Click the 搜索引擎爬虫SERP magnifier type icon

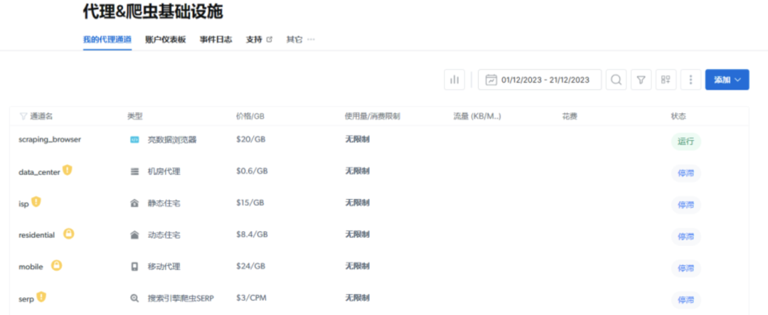134,298
